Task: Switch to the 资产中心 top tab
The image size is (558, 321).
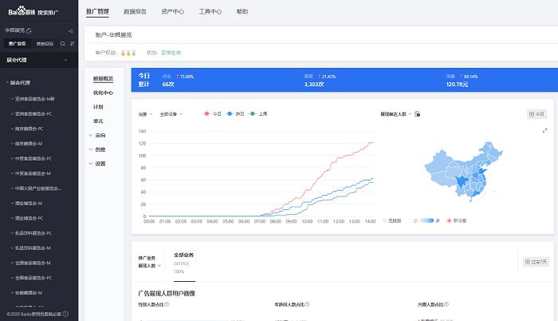Action: pos(173,11)
